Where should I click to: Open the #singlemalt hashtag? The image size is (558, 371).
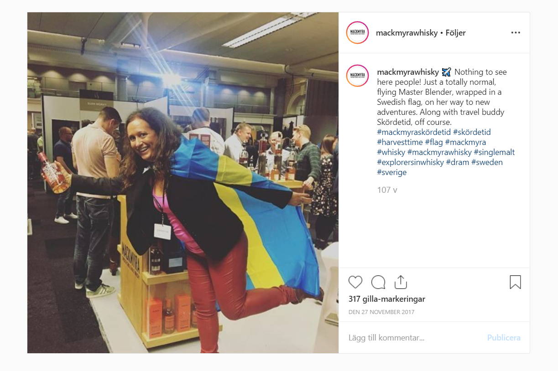pyautogui.click(x=494, y=152)
